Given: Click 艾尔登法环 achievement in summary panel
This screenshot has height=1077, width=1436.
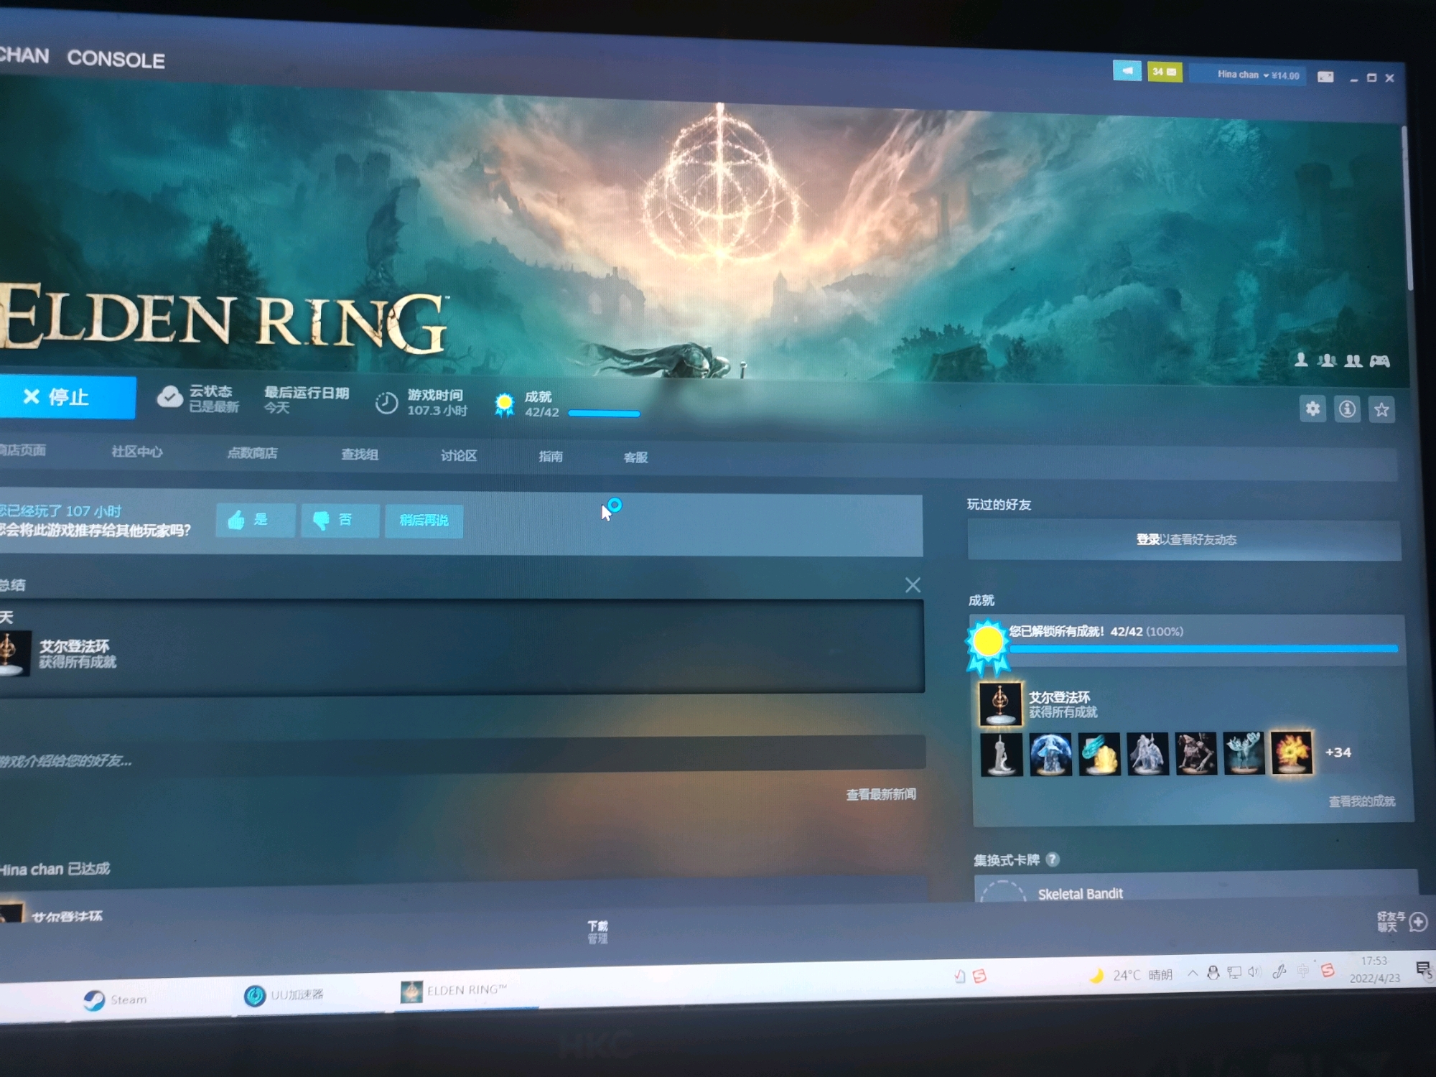Looking at the screenshot, I should click(75, 646).
